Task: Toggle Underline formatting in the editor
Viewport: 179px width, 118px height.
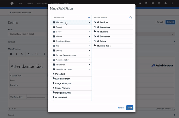Action: pyautogui.click(x=22, y=54)
